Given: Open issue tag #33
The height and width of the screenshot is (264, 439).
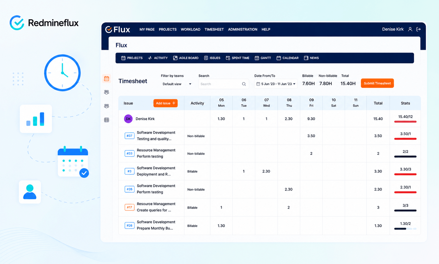Looking at the screenshot, I should [130, 153].
